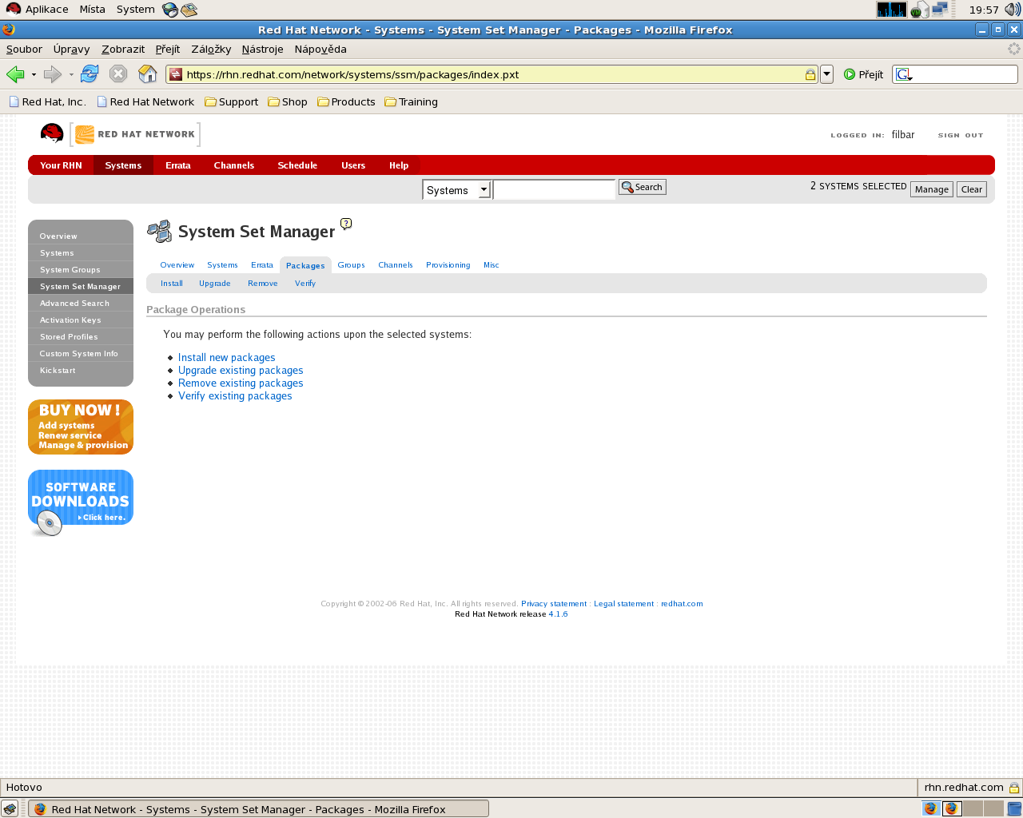
Task: Select the Firefox window in the taskbar
Action: click(x=258, y=808)
